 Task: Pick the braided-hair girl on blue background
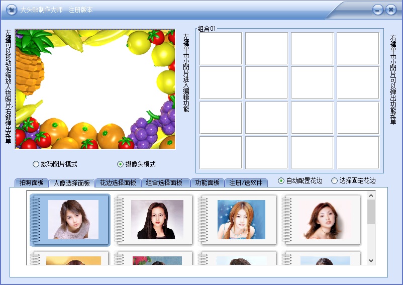tap(238, 220)
